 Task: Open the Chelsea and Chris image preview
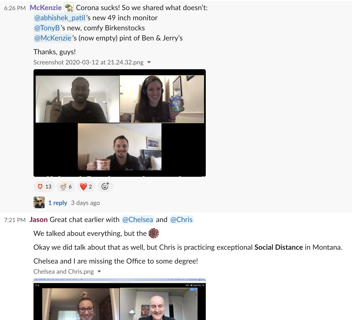tap(120, 299)
